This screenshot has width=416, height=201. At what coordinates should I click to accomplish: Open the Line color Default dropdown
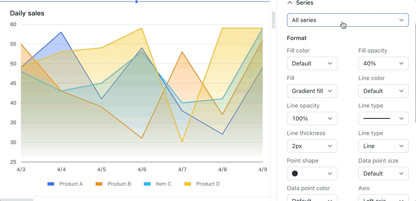pos(383,91)
